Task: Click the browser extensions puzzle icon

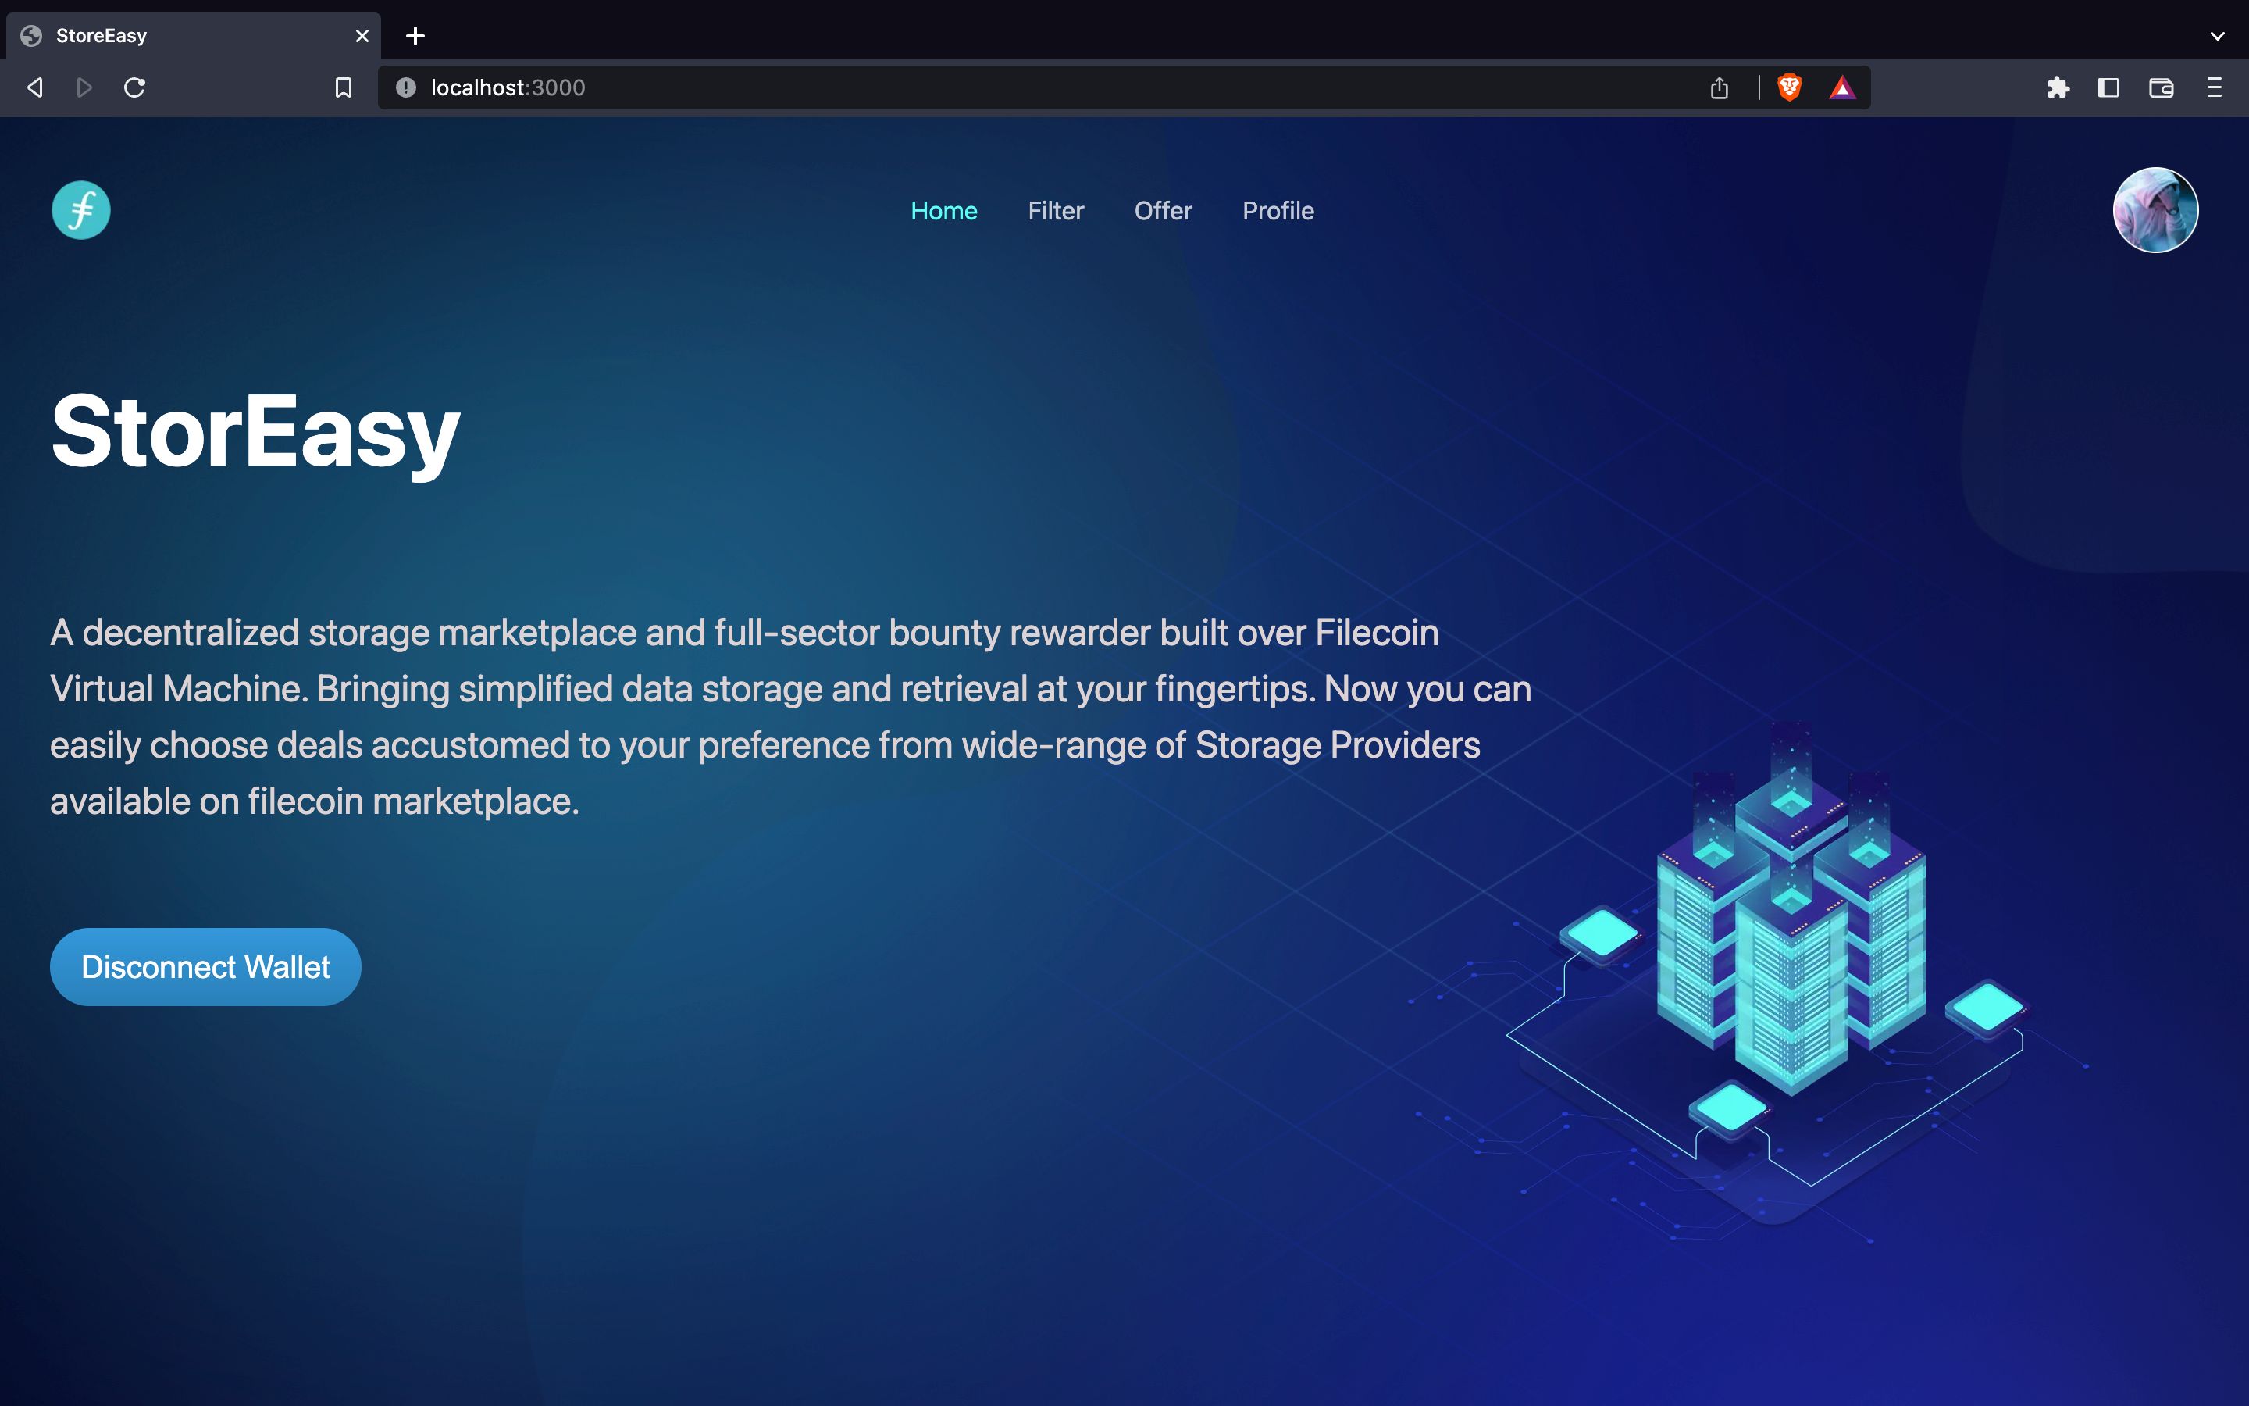Action: (x=2056, y=89)
